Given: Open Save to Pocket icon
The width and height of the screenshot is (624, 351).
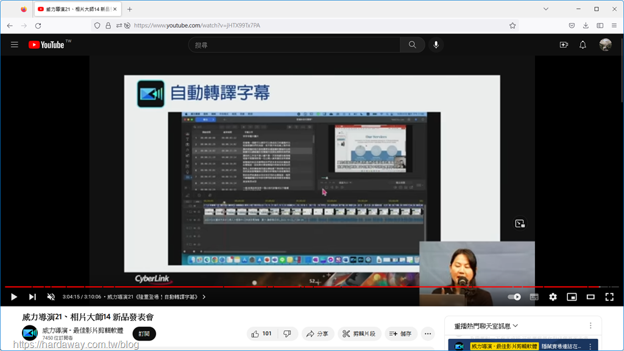Looking at the screenshot, I should 572,26.
